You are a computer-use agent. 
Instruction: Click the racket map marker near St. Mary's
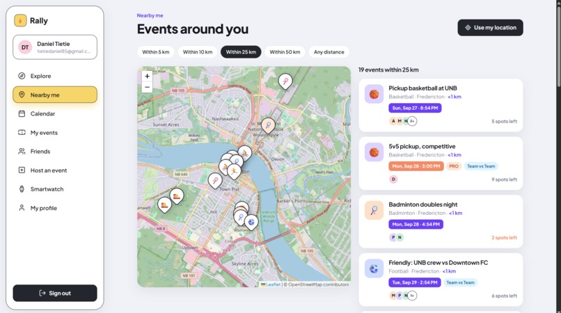click(x=268, y=126)
